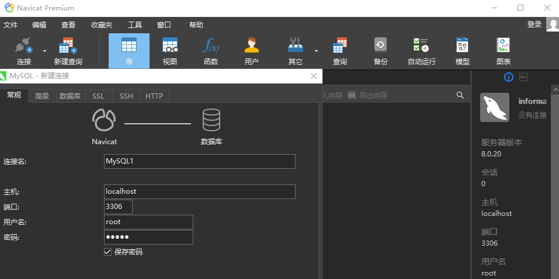Viewport: 559px width, 279px height.
Task: Open the 编辑 menu
Action: [x=39, y=25]
